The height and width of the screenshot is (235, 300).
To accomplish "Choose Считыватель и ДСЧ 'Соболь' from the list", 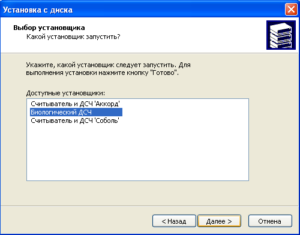I will [x=75, y=120].
